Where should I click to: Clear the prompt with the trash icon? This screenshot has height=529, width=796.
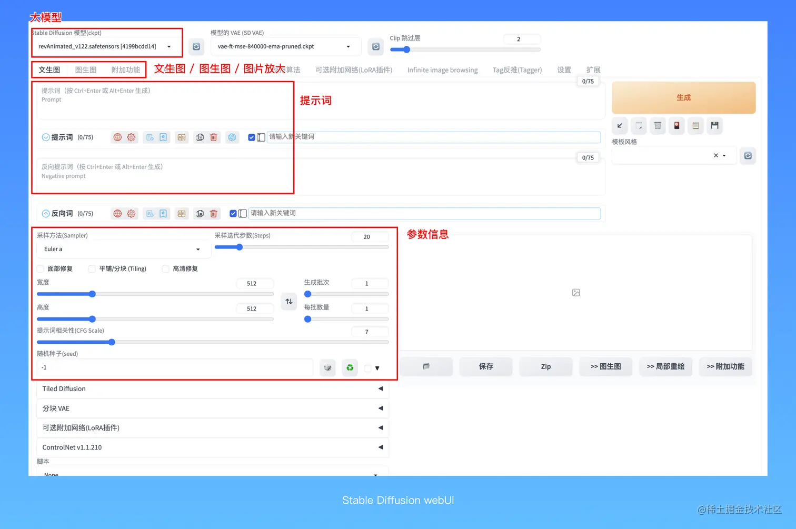213,137
